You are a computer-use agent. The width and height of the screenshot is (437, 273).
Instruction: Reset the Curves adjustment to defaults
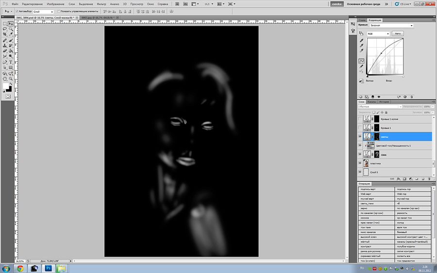click(x=405, y=97)
